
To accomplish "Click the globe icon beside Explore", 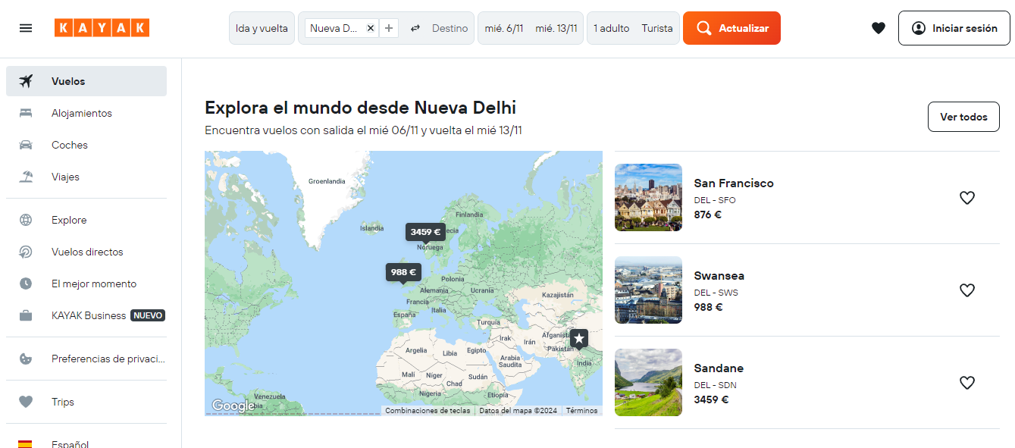I will pyautogui.click(x=26, y=220).
